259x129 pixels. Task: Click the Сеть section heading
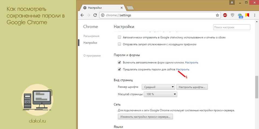tap(117, 105)
